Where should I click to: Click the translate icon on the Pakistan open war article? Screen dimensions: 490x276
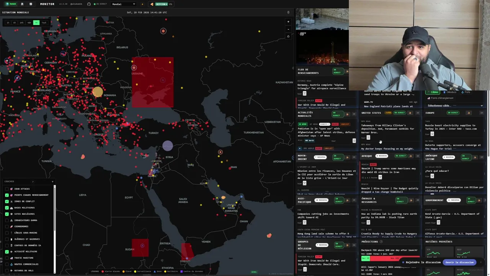point(354,141)
